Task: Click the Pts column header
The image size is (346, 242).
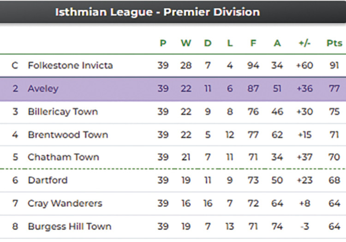Action: (334, 43)
